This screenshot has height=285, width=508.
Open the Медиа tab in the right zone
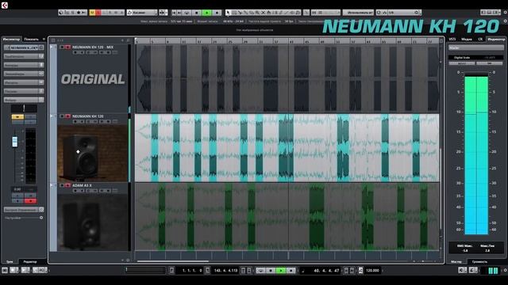click(x=467, y=39)
